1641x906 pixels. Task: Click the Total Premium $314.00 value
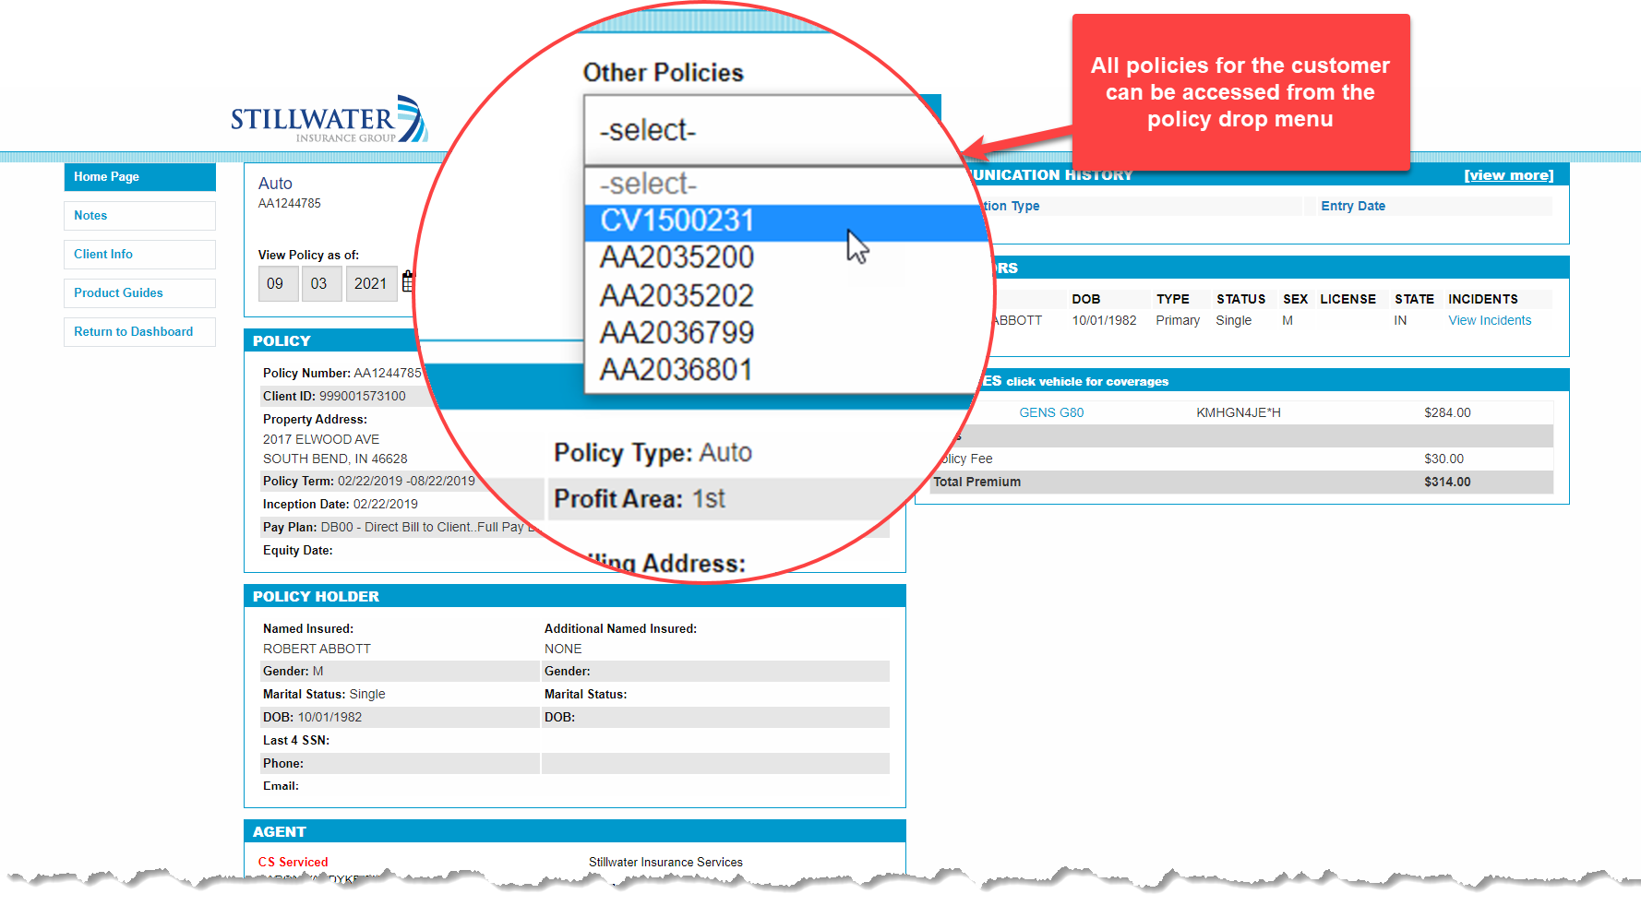click(x=1447, y=482)
